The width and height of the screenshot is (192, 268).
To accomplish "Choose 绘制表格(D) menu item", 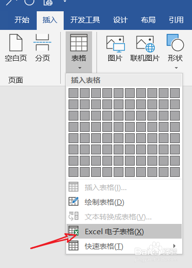I will [x=124, y=202].
